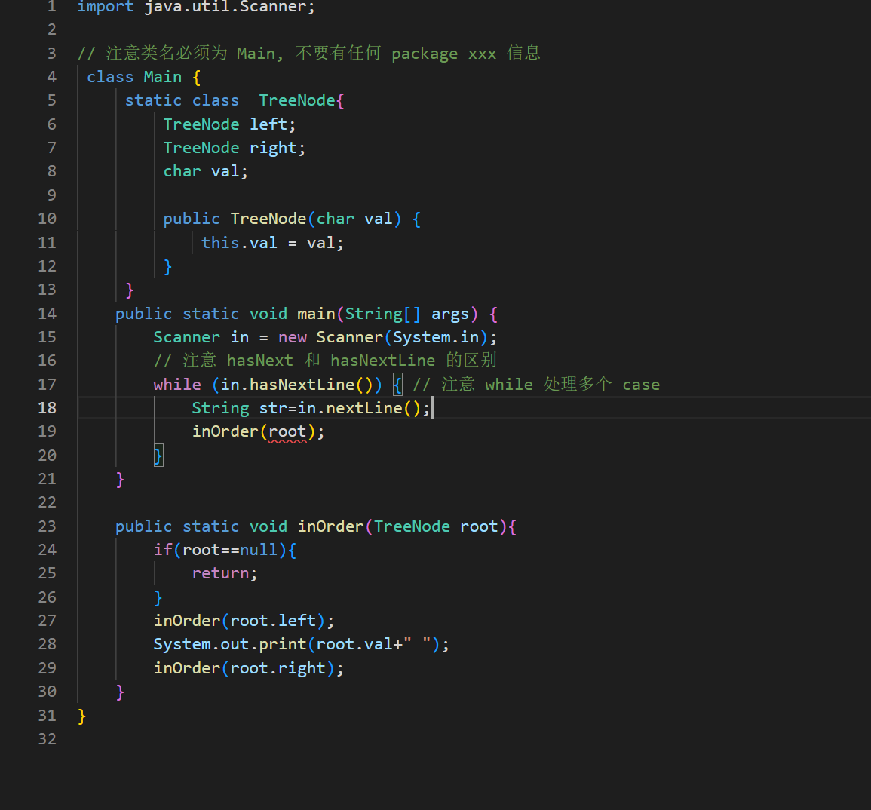Click 'String[]' parameter type on line 14
The image size is (871, 810).
pyautogui.click(x=383, y=314)
